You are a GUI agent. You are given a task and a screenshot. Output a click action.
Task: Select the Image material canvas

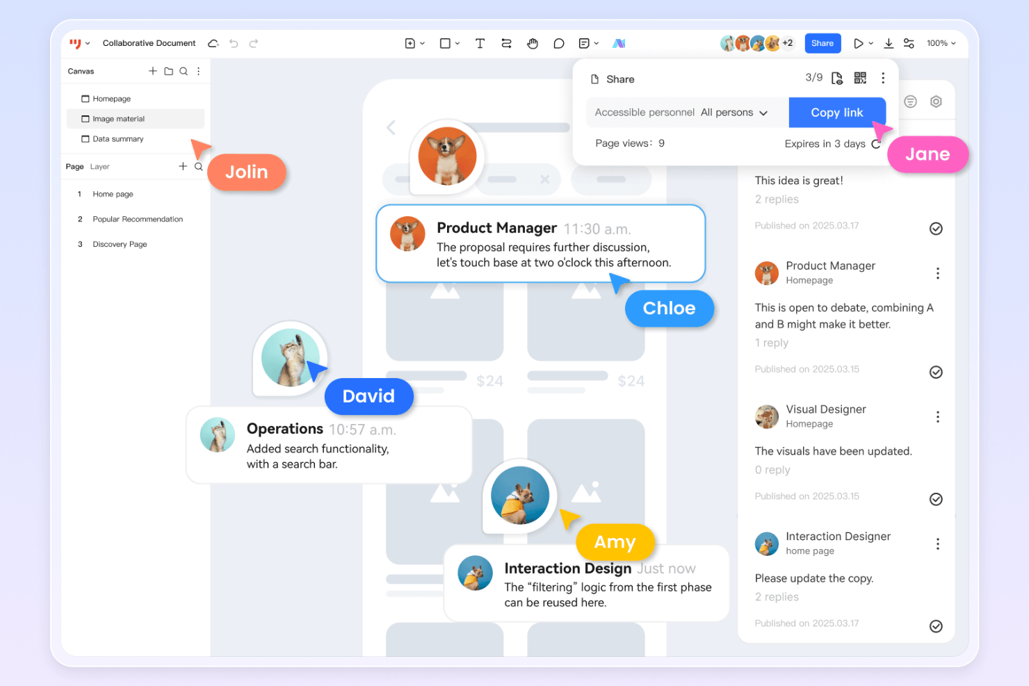pos(136,119)
